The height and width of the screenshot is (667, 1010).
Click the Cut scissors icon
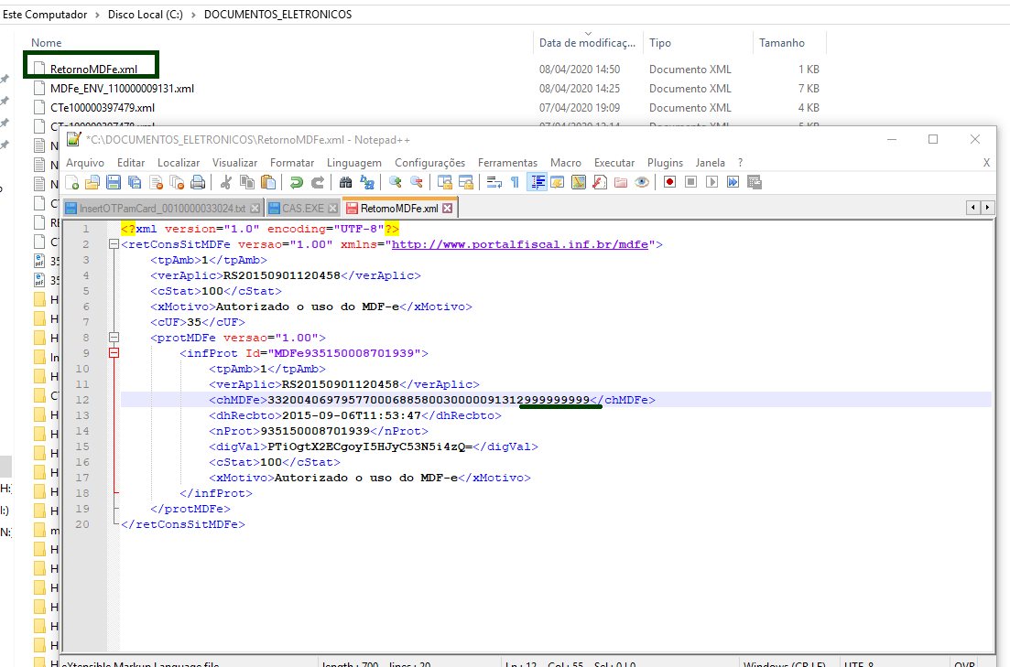[x=225, y=182]
